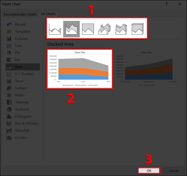Select the Pie chart category
187x176 pixels.
(23, 53)
